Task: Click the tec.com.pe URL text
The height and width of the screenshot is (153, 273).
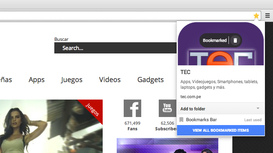Action: coord(191,97)
